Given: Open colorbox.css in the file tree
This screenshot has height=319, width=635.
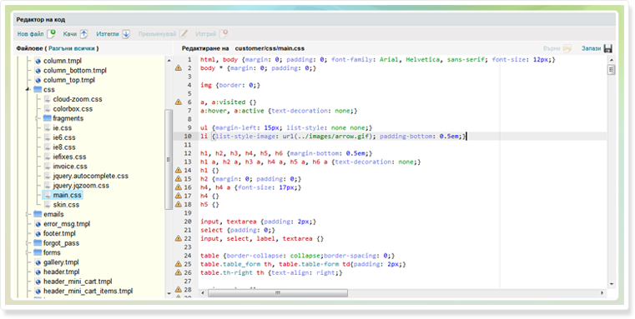Looking at the screenshot, I should (73, 109).
